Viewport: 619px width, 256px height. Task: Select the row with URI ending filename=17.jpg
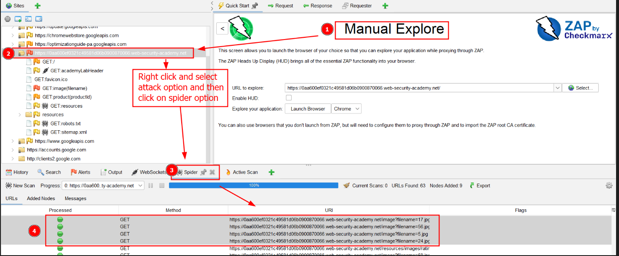tap(306, 219)
